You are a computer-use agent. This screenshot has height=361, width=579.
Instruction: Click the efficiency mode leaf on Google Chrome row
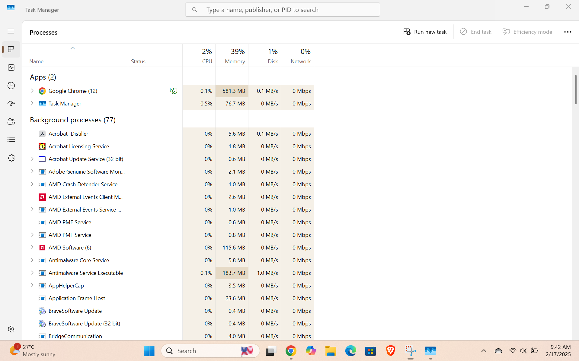(173, 91)
